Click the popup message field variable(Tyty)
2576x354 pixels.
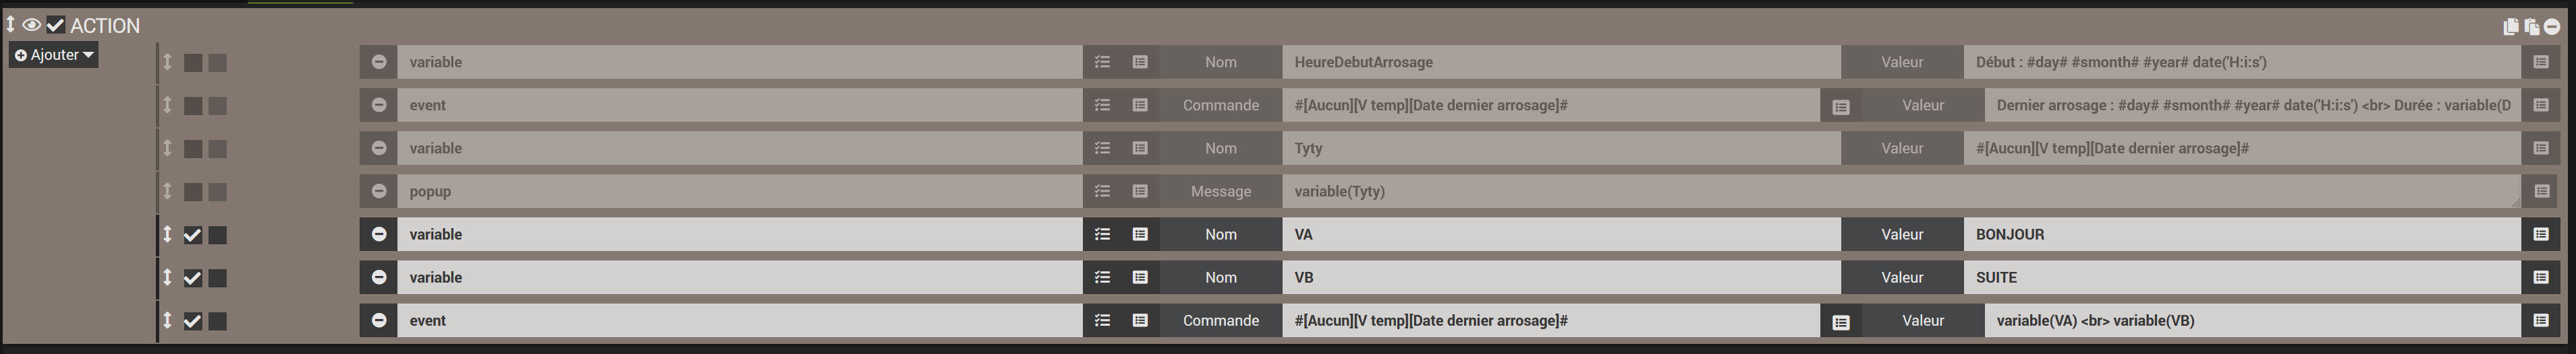[1900, 191]
